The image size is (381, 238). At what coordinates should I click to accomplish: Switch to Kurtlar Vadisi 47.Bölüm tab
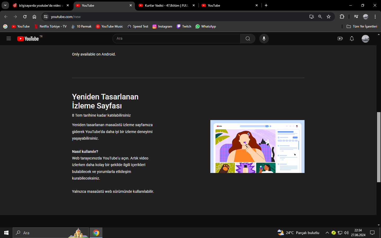pyautogui.click(x=167, y=5)
